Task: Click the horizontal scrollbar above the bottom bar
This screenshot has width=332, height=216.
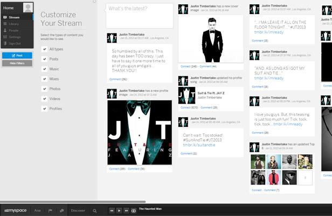Action: pos(73,202)
